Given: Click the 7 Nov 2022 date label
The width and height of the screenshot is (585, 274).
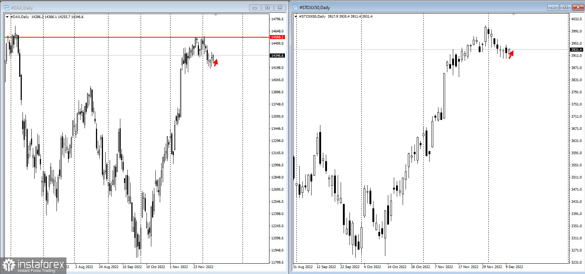Looking at the screenshot, I should [444, 267].
